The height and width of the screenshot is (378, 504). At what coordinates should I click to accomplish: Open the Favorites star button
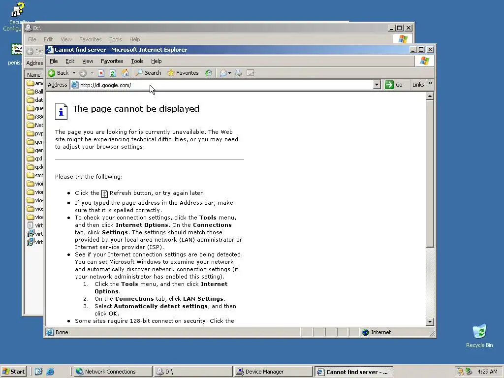(x=183, y=73)
